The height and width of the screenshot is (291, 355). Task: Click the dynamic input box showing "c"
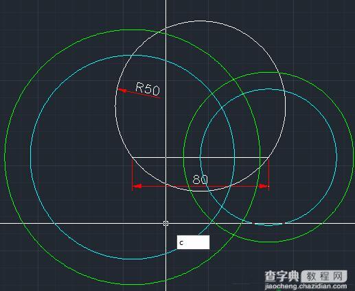click(x=193, y=242)
